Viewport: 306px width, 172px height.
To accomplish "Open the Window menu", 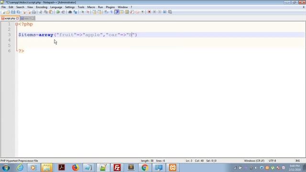I will (x=122, y=7).
